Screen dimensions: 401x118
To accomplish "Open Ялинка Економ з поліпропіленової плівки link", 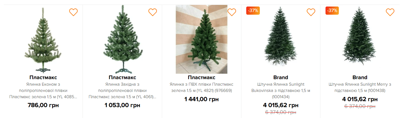I will point(43,90).
